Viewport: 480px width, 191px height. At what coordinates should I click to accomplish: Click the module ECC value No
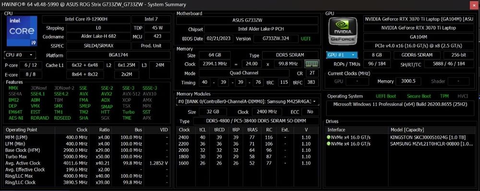coord(310,112)
